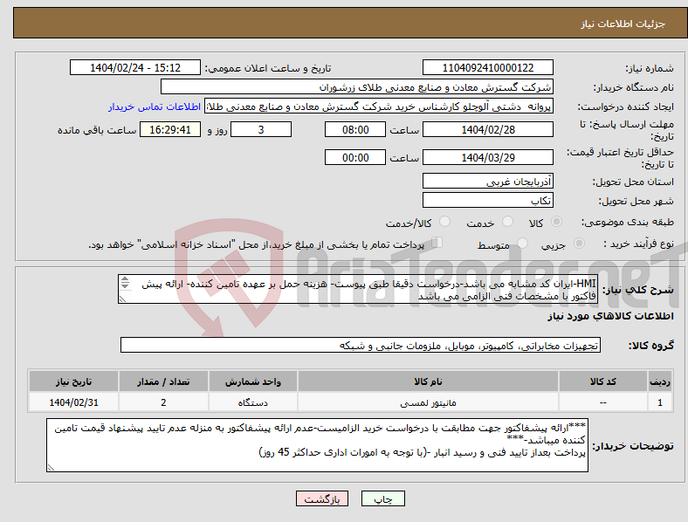Click the واحد شمارش column header
The height and width of the screenshot is (522, 688).
pyautogui.click(x=252, y=381)
